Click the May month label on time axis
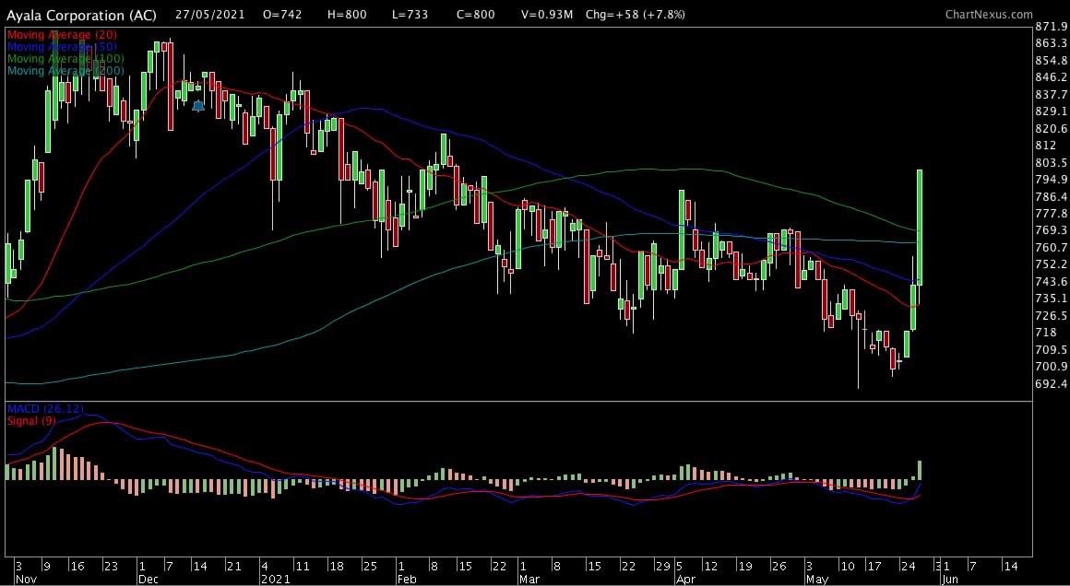This screenshot has height=586, width=1070. click(816, 579)
